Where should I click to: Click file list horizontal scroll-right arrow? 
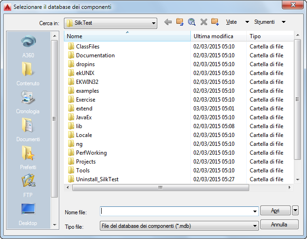(290, 187)
